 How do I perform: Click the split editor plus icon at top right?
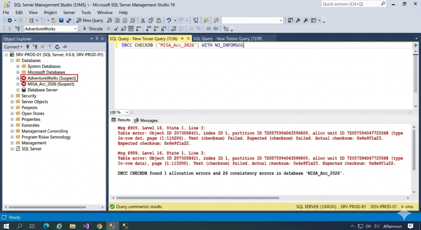pyautogui.click(x=416, y=45)
